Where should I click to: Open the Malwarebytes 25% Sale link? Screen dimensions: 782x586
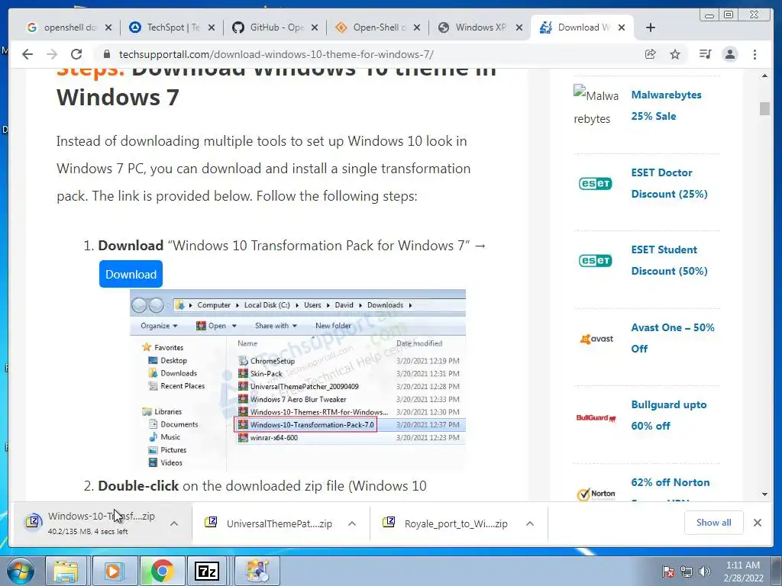click(666, 105)
